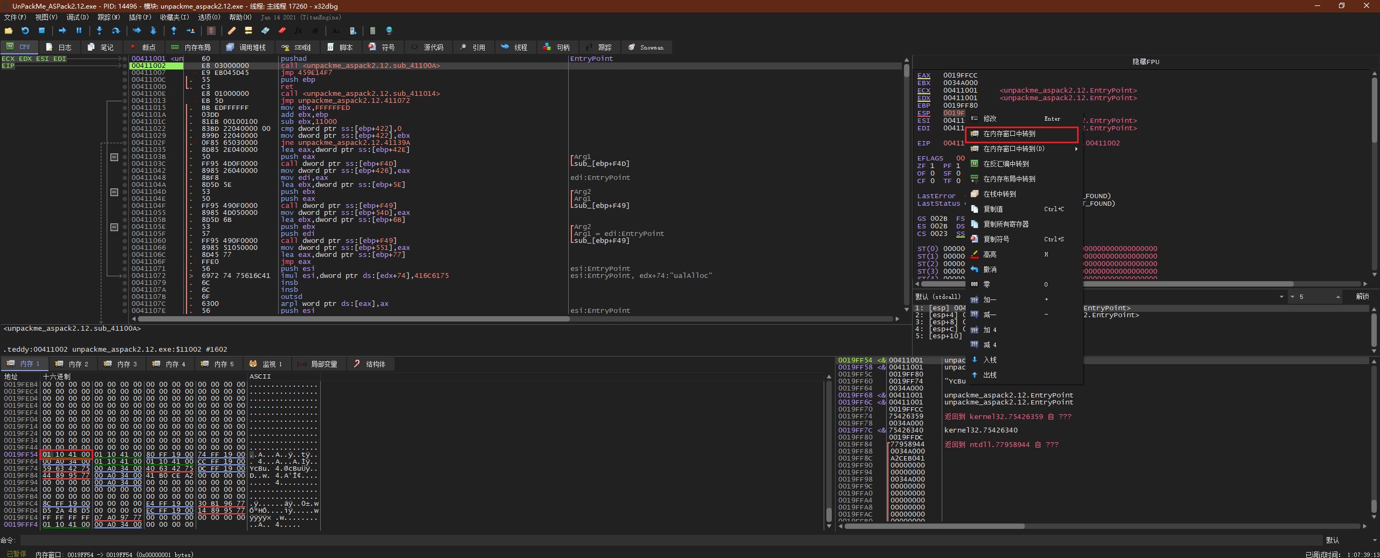Screen dimensions: 1380x558
Task: Open the calculator toolbar icon
Action: [372, 31]
